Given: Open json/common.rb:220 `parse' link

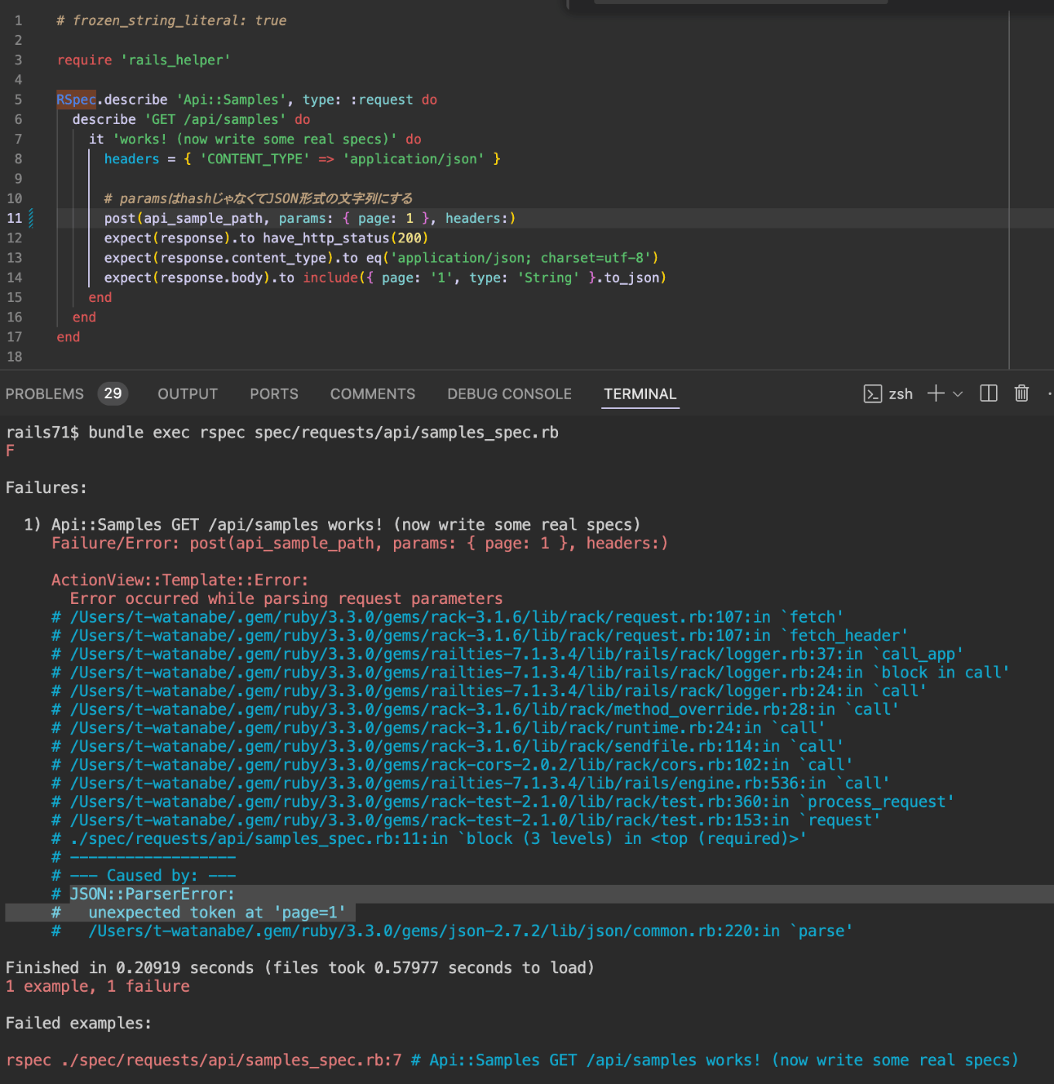Looking at the screenshot, I should click(471, 931).
